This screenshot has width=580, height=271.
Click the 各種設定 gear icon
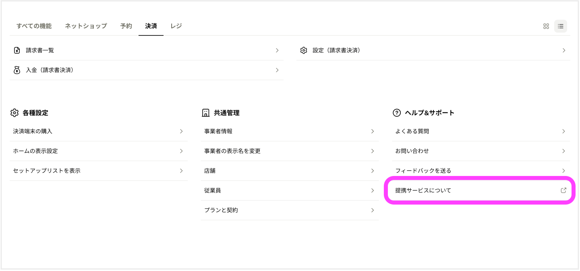(x=14, y=113)
